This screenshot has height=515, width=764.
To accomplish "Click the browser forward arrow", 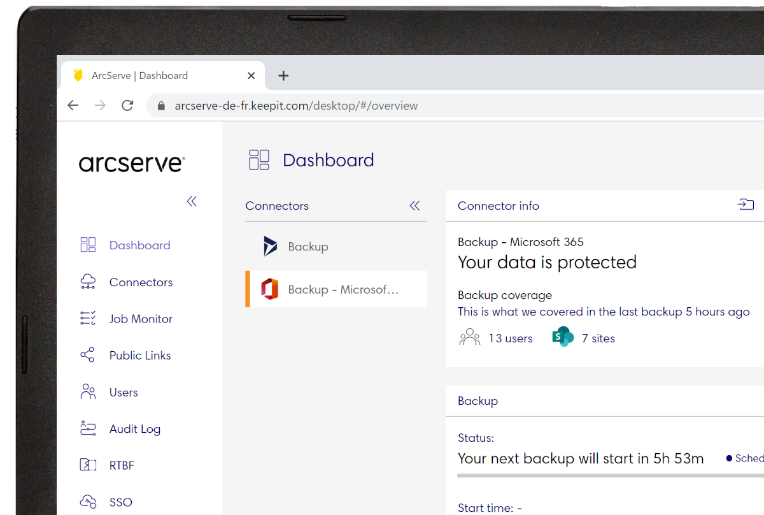I will [x=100, y=105].
